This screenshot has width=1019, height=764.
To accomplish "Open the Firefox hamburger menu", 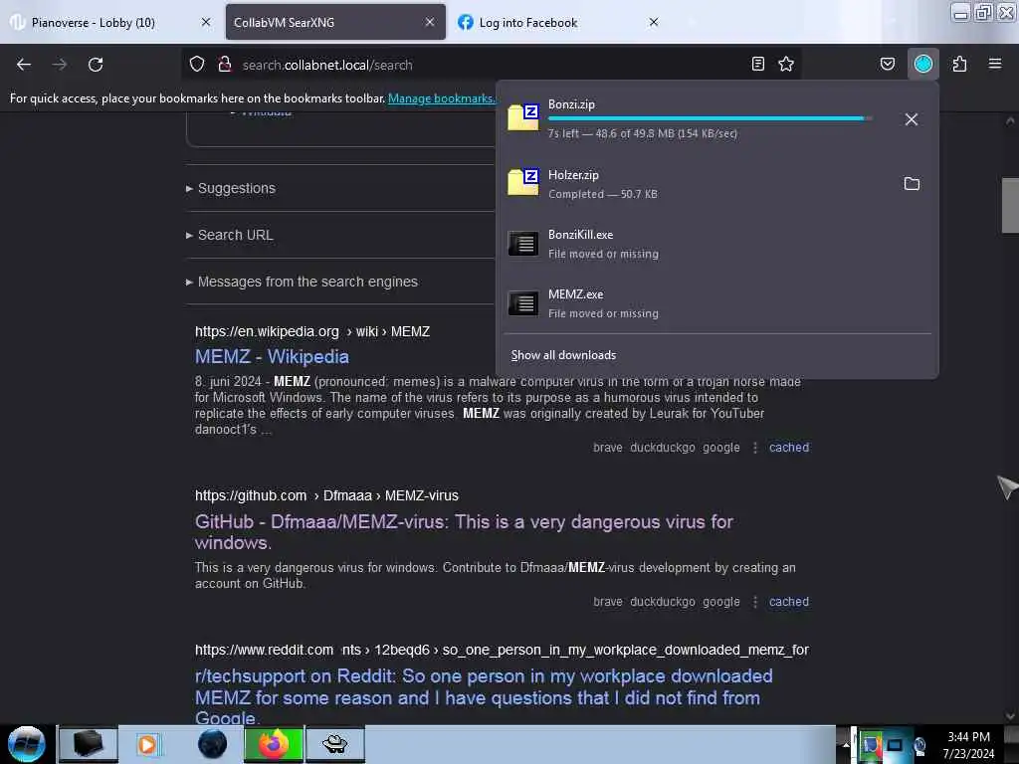I will [995, 64].
